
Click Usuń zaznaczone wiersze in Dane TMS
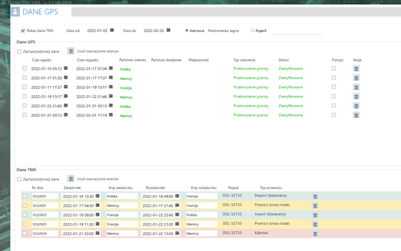click(x=98, y=179)
